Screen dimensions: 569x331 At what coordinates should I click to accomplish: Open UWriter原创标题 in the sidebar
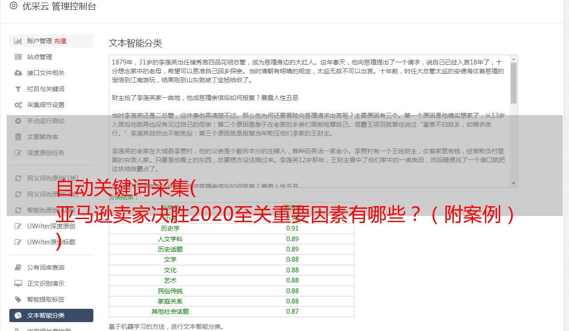click(51, 242)
